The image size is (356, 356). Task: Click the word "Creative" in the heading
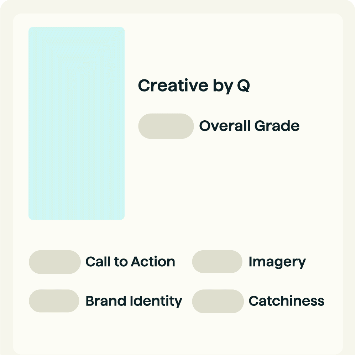tap(168, 86)
